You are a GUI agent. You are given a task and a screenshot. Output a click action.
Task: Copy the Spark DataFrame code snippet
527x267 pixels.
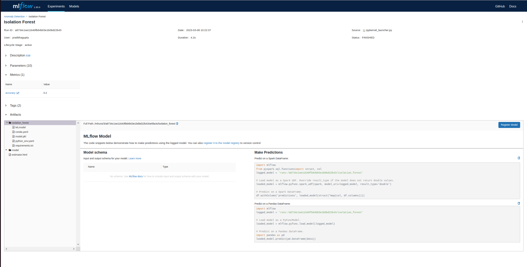point(519,158)
